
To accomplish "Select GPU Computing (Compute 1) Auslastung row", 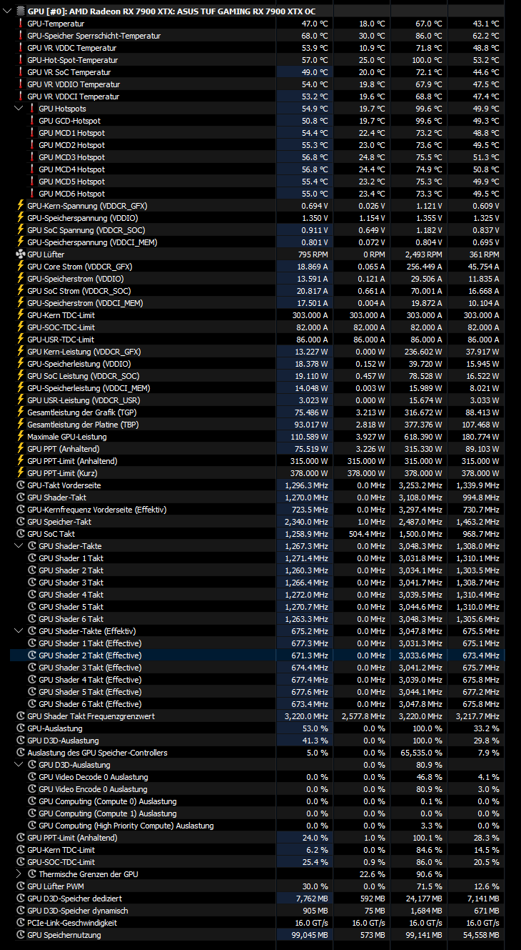I will click(257, 813).
